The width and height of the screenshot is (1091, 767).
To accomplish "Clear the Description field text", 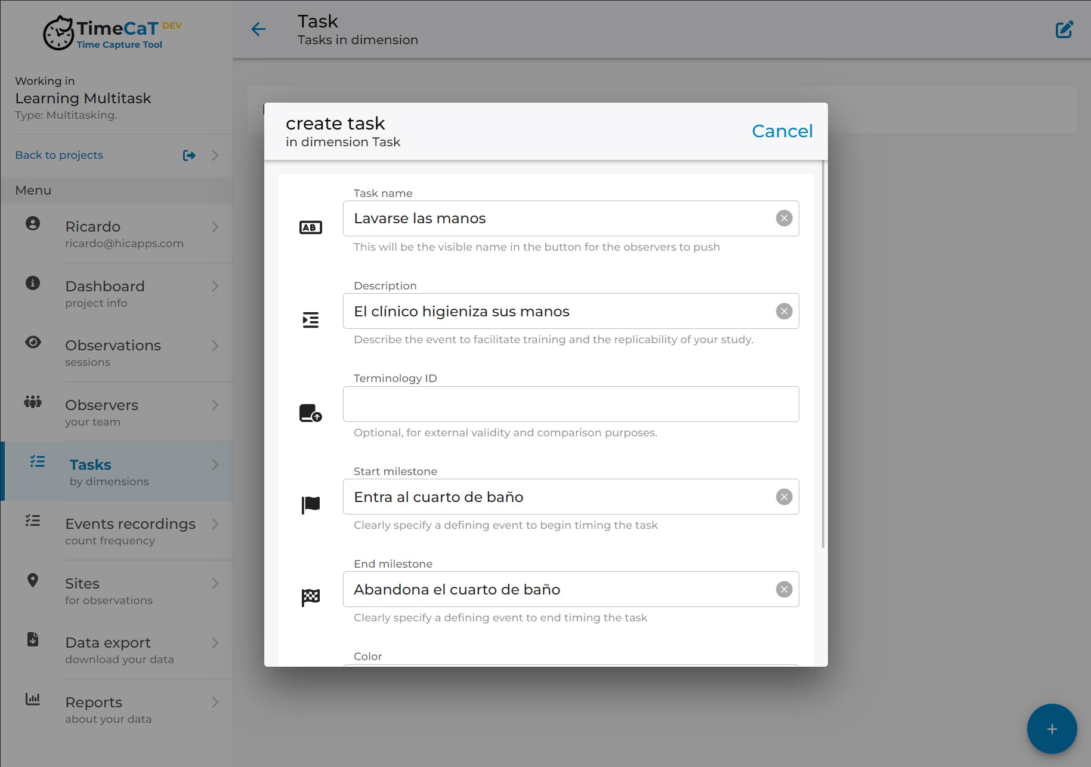I will pos(784,311).
